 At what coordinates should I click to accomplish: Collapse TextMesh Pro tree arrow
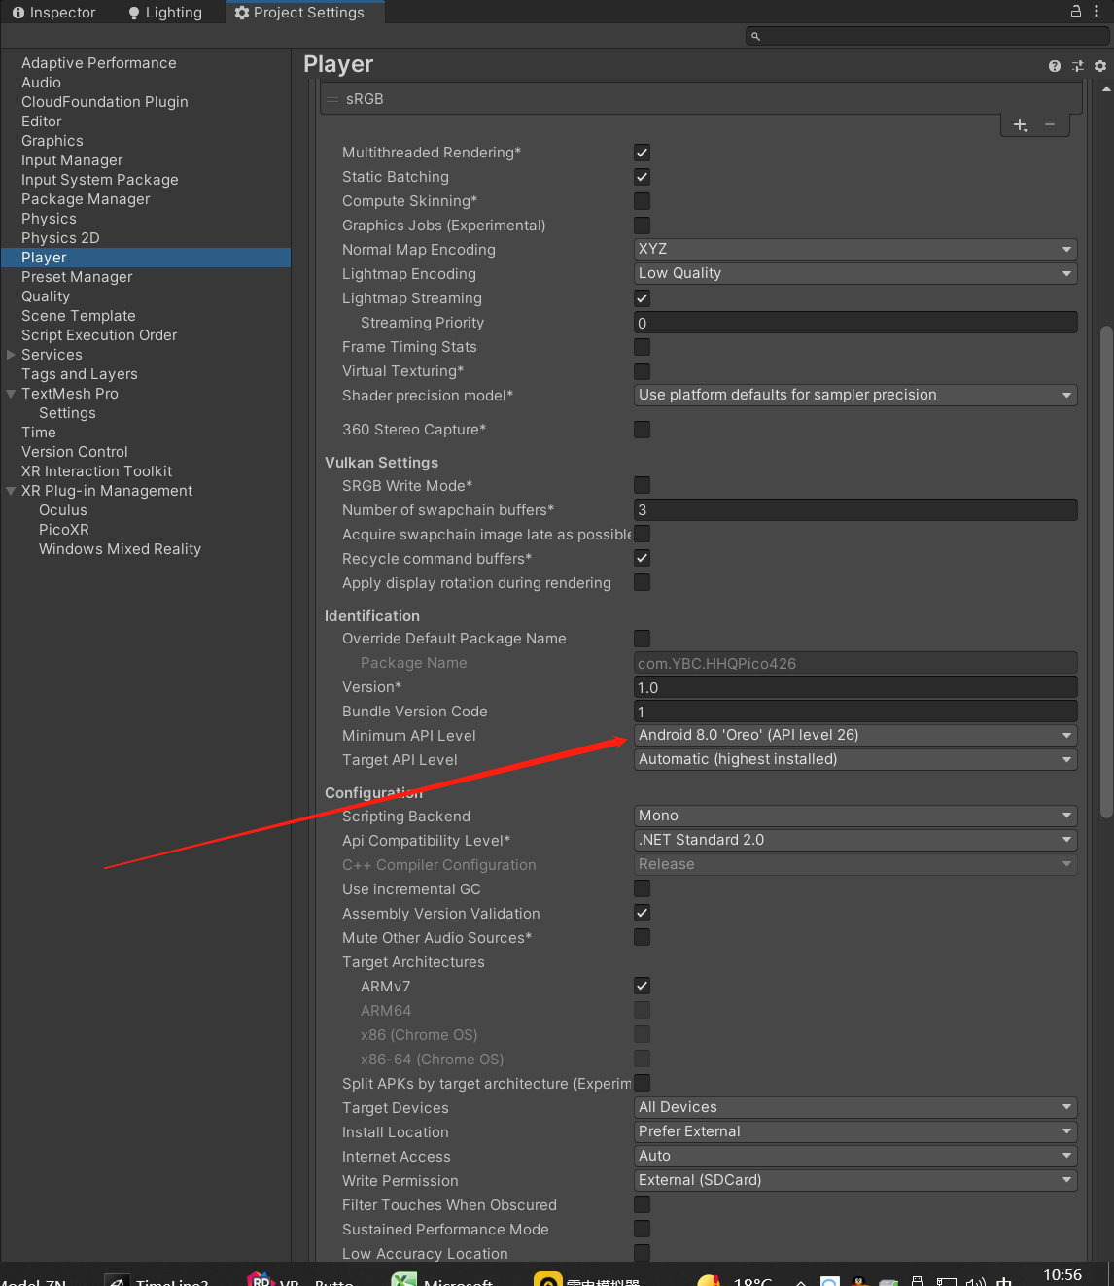coord(11,394)
